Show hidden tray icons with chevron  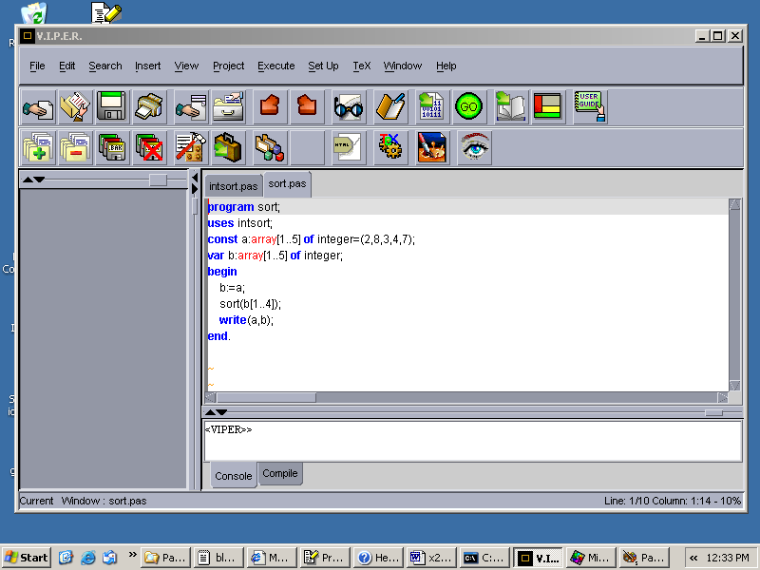tap(693, 558)
